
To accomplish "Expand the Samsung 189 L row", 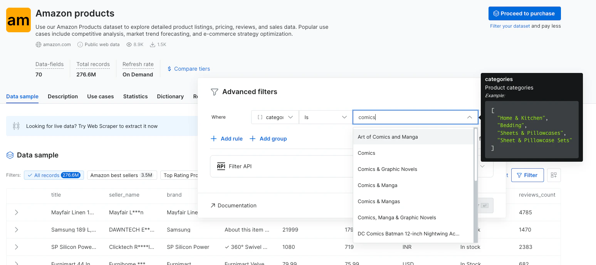I will (x=16, y=230).
